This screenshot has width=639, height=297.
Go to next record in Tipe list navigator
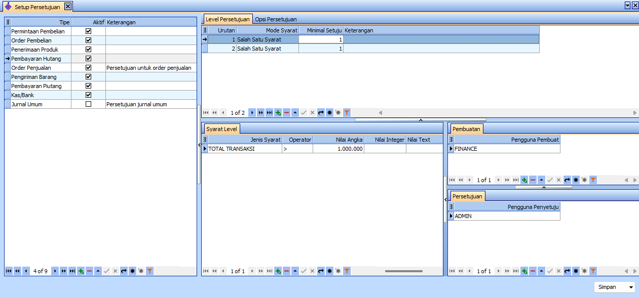click(55, 271)
